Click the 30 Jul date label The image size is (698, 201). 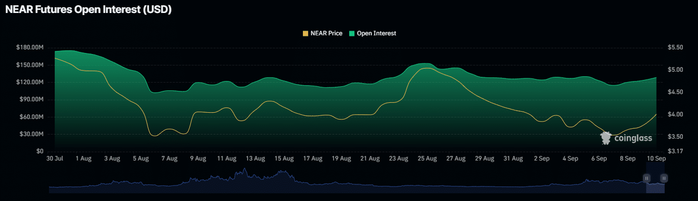click(x=55, y=158)
